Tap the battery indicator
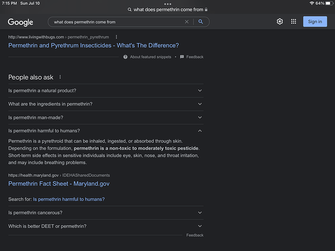The height and width of the screenshot is (251, 335). point(329,3)
